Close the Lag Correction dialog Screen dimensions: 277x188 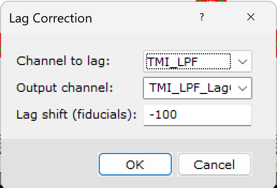pyautogui.click(x=251, y=17)
